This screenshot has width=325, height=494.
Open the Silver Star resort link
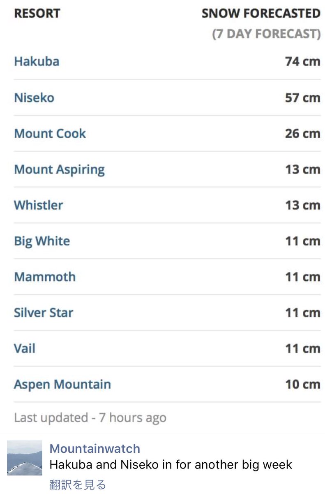pyautogui.click(x=44, y=313)
